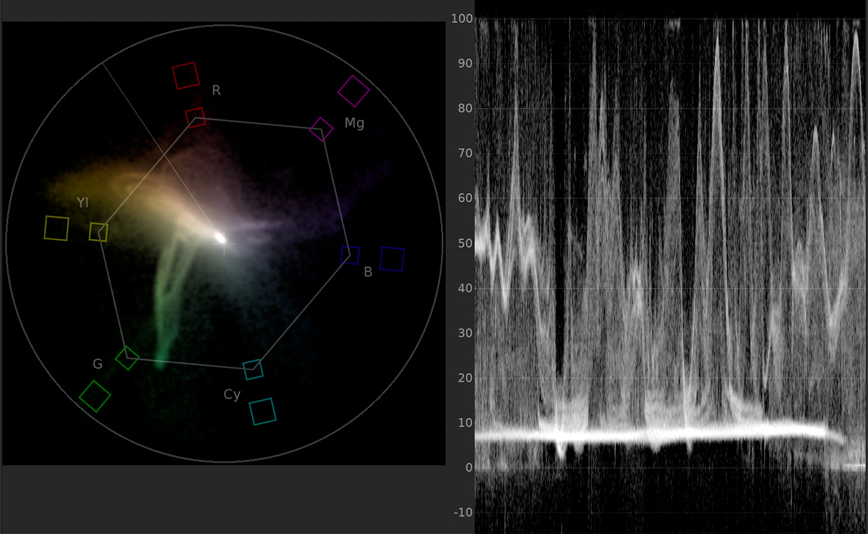The image size is (868, 534).
Task: Select the outer cyan target box
Action: click(262, 412)
